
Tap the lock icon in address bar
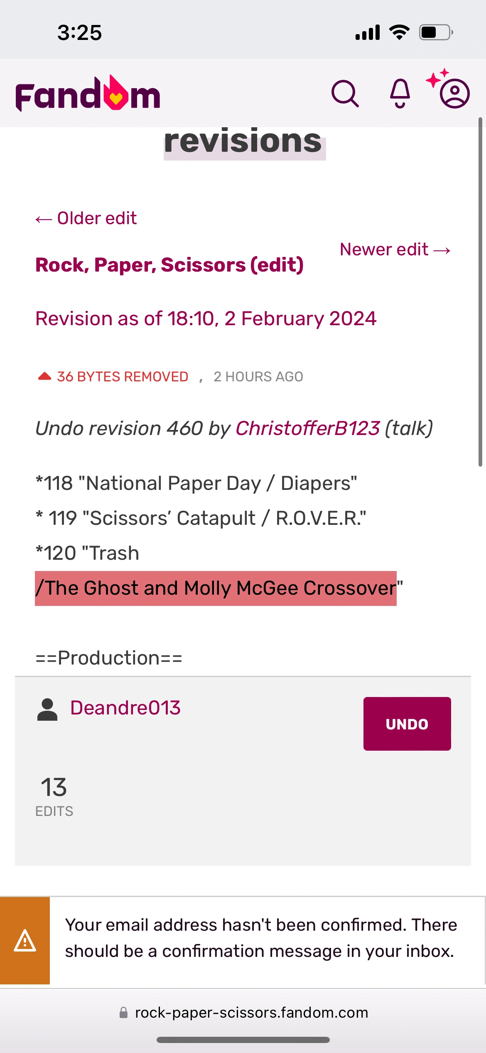(x=123, y=1013)
